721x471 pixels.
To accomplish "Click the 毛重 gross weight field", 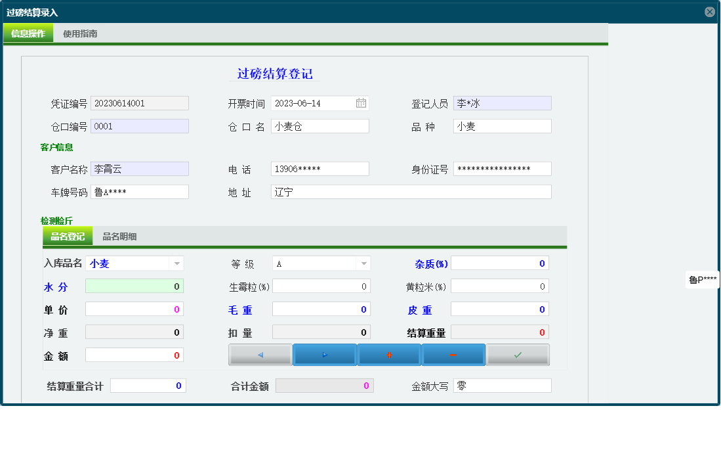I will click(321, 309).
